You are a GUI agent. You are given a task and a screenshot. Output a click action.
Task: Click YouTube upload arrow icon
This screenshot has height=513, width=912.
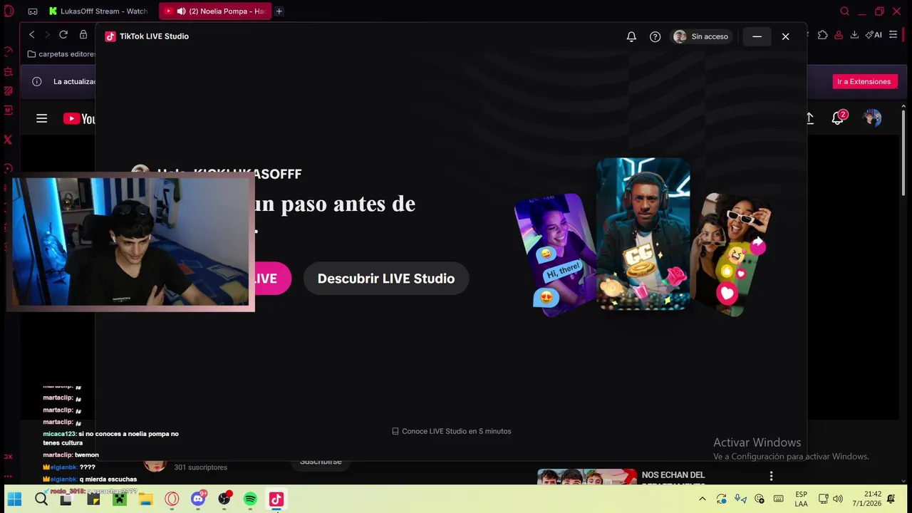810,118
